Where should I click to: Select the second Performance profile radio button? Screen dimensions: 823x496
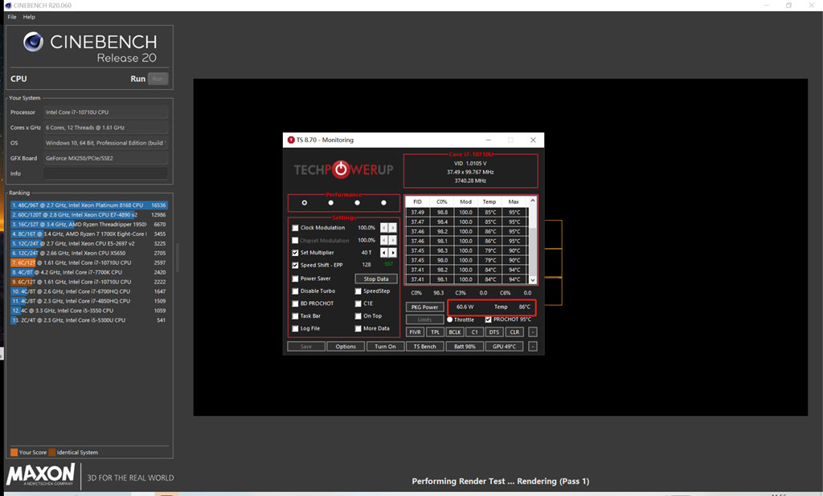330,203
